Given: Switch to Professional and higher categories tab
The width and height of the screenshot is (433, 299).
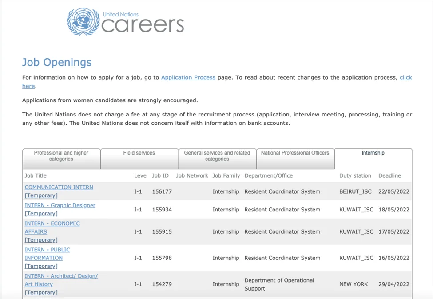Looking at the screenshot, I should tap(61, 156).
